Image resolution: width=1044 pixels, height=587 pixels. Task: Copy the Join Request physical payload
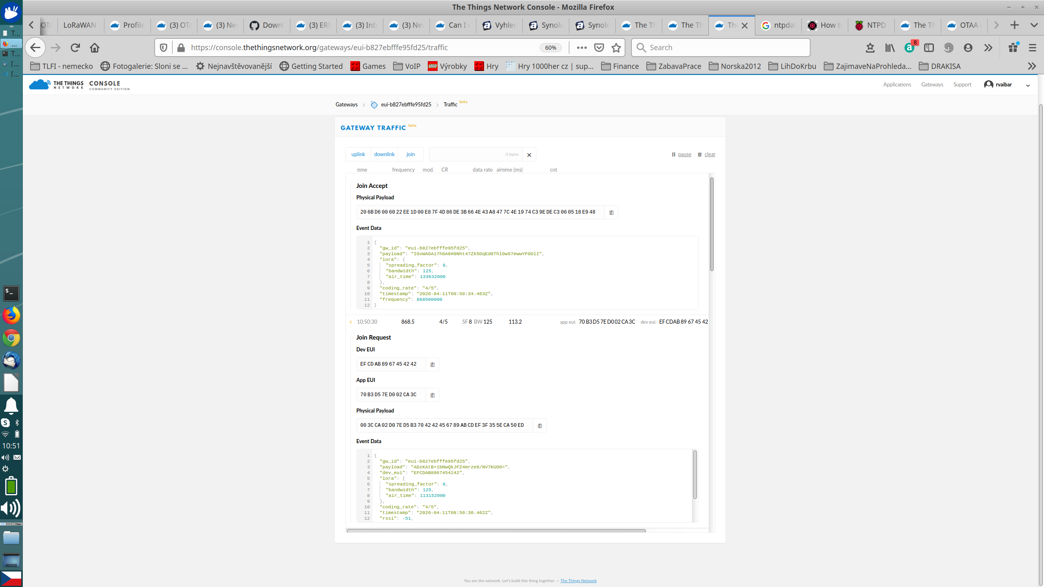pyautogui.click(x=540, y=426)
